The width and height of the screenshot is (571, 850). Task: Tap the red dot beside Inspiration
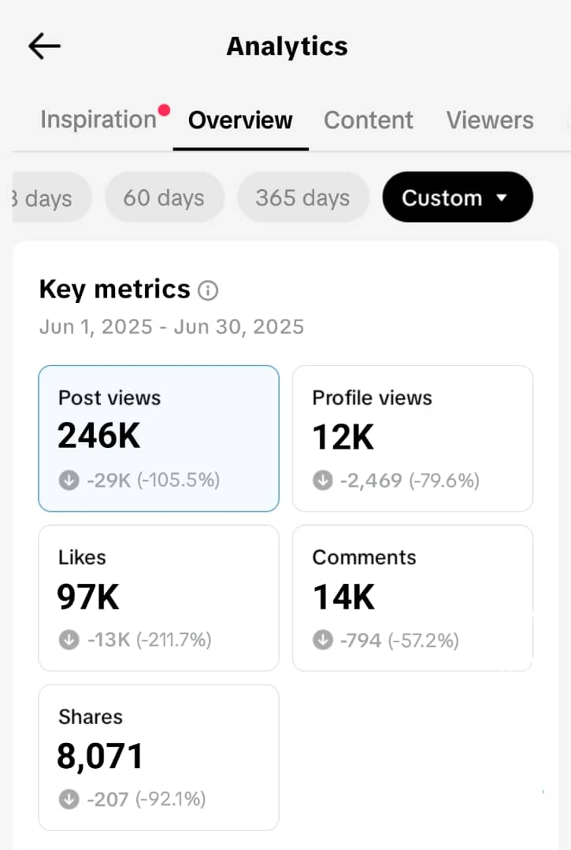point(164,110)
